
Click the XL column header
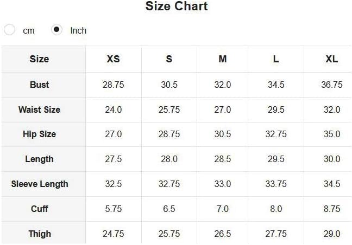[332, 59]
